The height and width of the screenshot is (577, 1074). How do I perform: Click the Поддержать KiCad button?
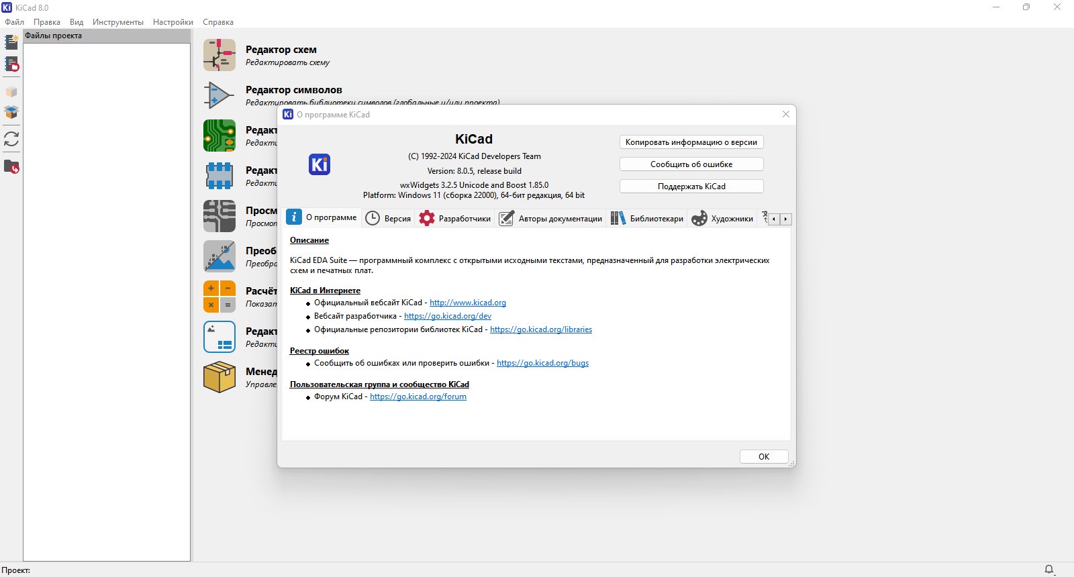pyautogui.click(x=691, y=187)
